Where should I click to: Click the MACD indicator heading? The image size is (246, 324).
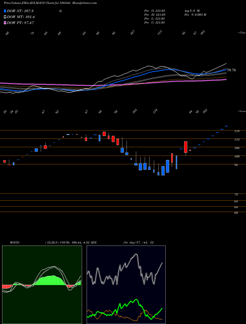click(14, 243)
